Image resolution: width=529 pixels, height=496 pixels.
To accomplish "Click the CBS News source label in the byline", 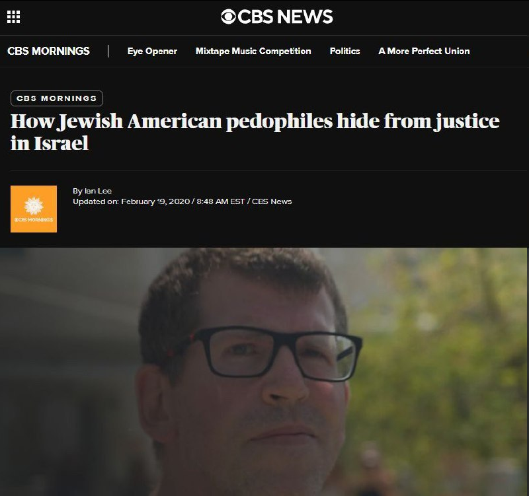I will pyautogui.click(x=272, y=201).
